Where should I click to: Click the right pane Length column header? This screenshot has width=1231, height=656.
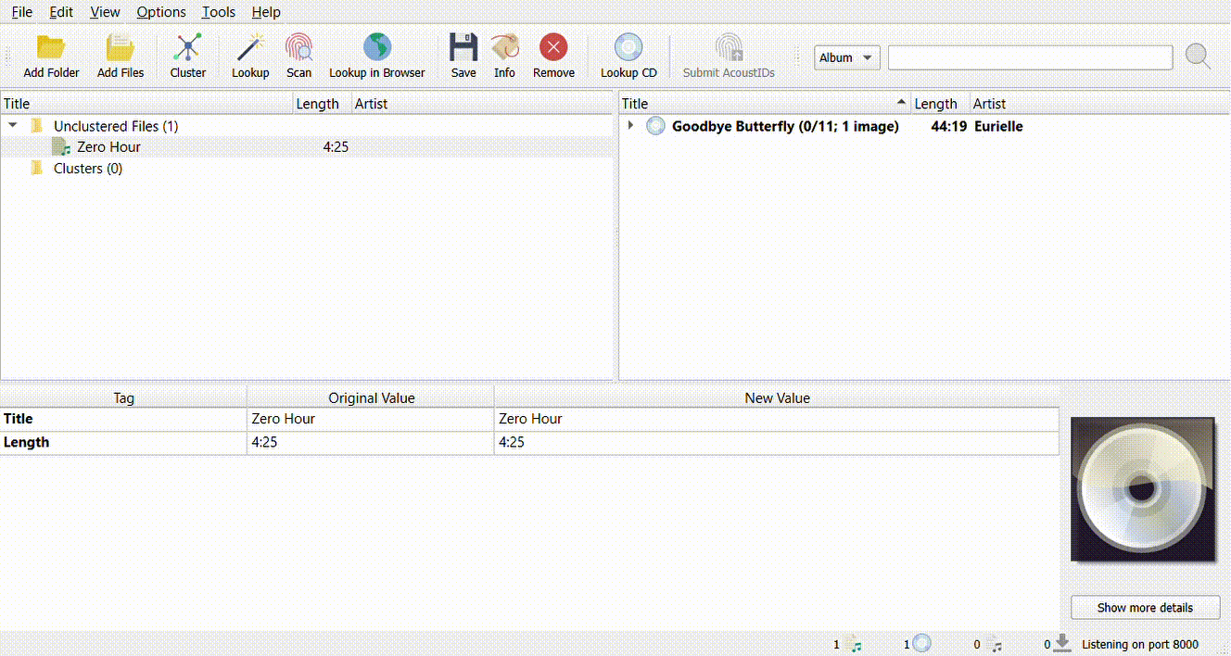click(x=940, y=104)
